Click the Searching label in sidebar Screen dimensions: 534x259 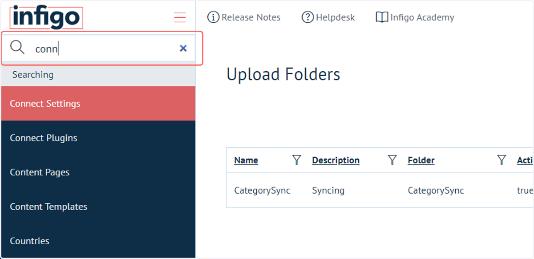point(33,75)
